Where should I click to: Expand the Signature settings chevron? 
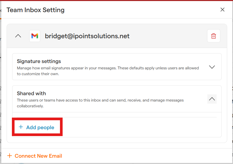click(212, 67)
